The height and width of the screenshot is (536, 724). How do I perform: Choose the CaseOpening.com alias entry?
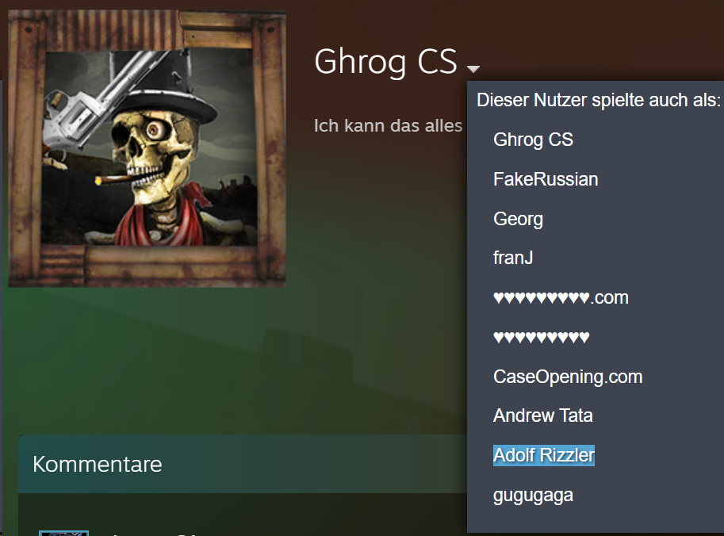(568, 377)
